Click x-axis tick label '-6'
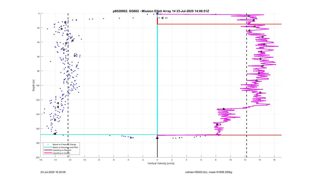Image resolution: width=311 pixels, height=177 pixels. [114, 160]
